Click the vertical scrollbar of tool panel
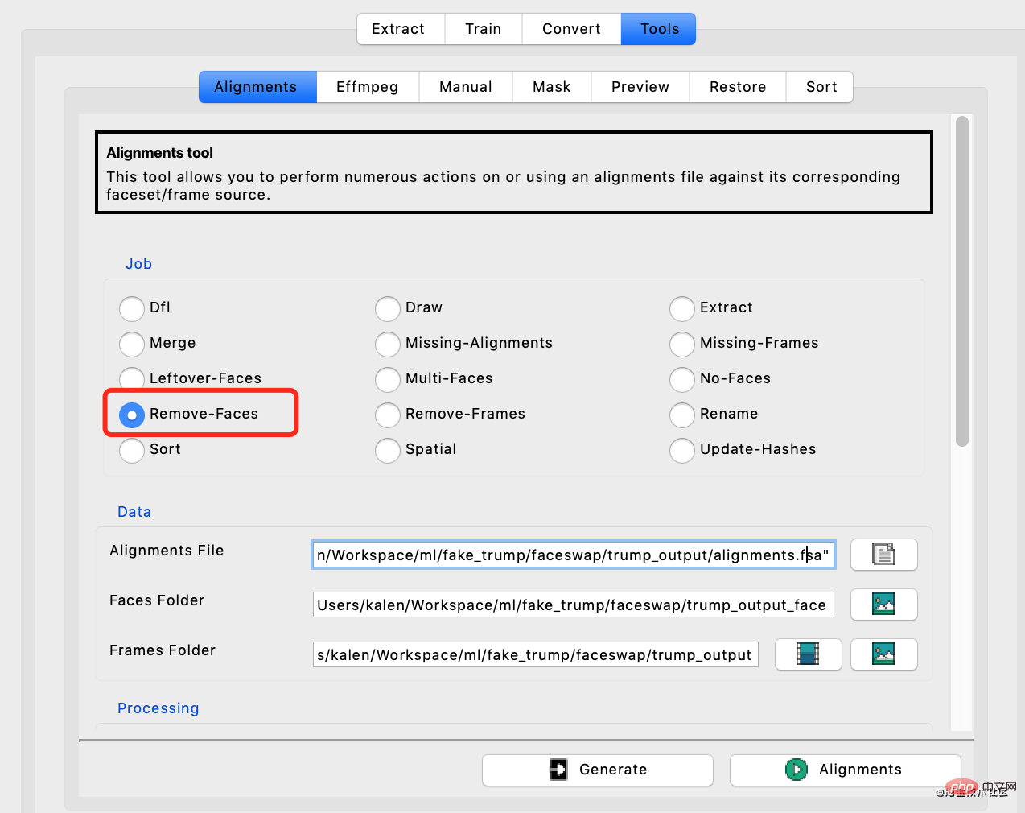The image size is (1025, 813). tap(961, 282)
